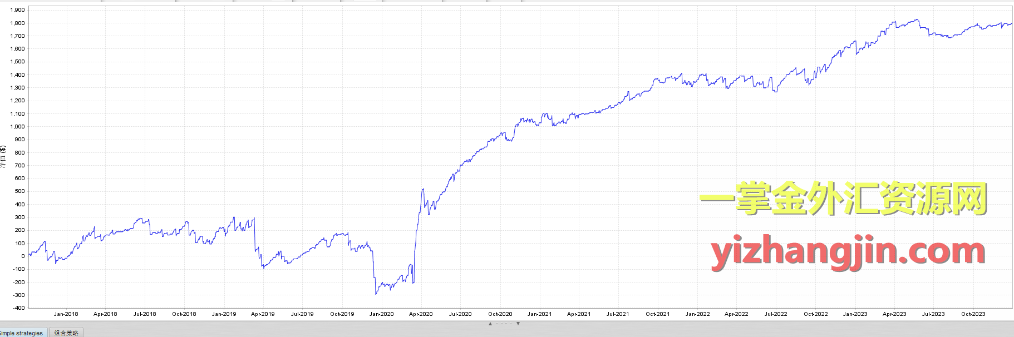1014x337 pixels.
Task: Click the Jan-2021 x-axis label
Action: coord(540,314)
